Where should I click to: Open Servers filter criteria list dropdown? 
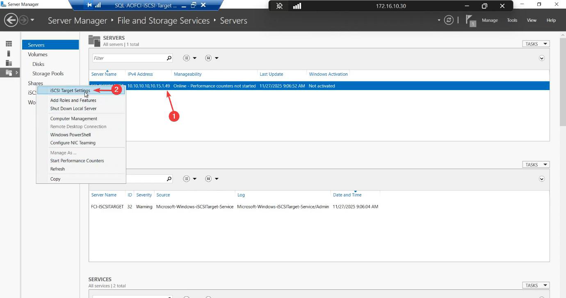(190, 58)
